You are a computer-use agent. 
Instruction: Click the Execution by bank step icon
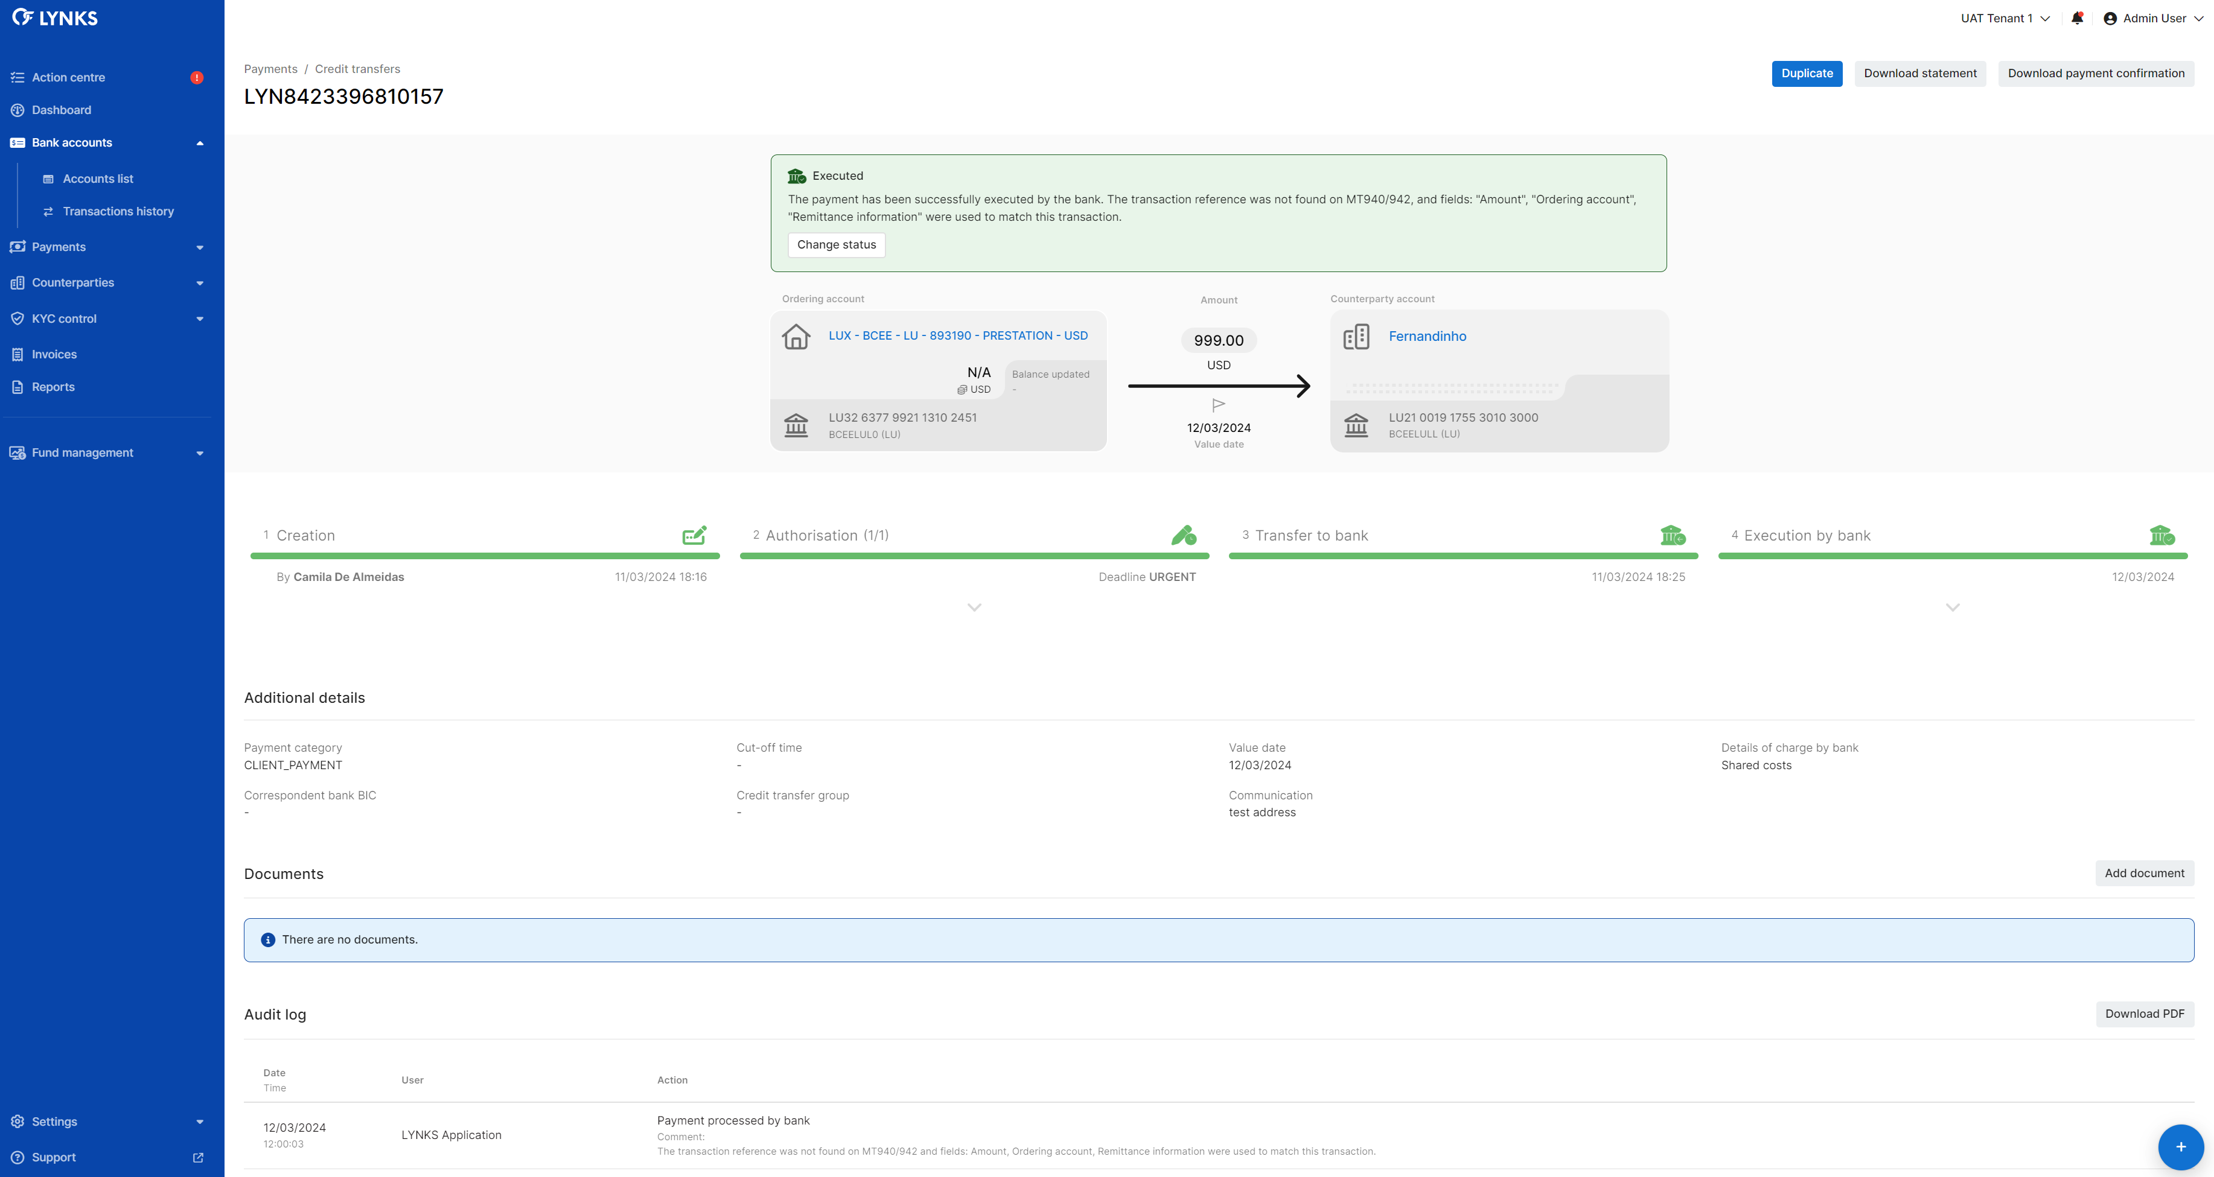pyautogui.click(x=2161, y=535)
